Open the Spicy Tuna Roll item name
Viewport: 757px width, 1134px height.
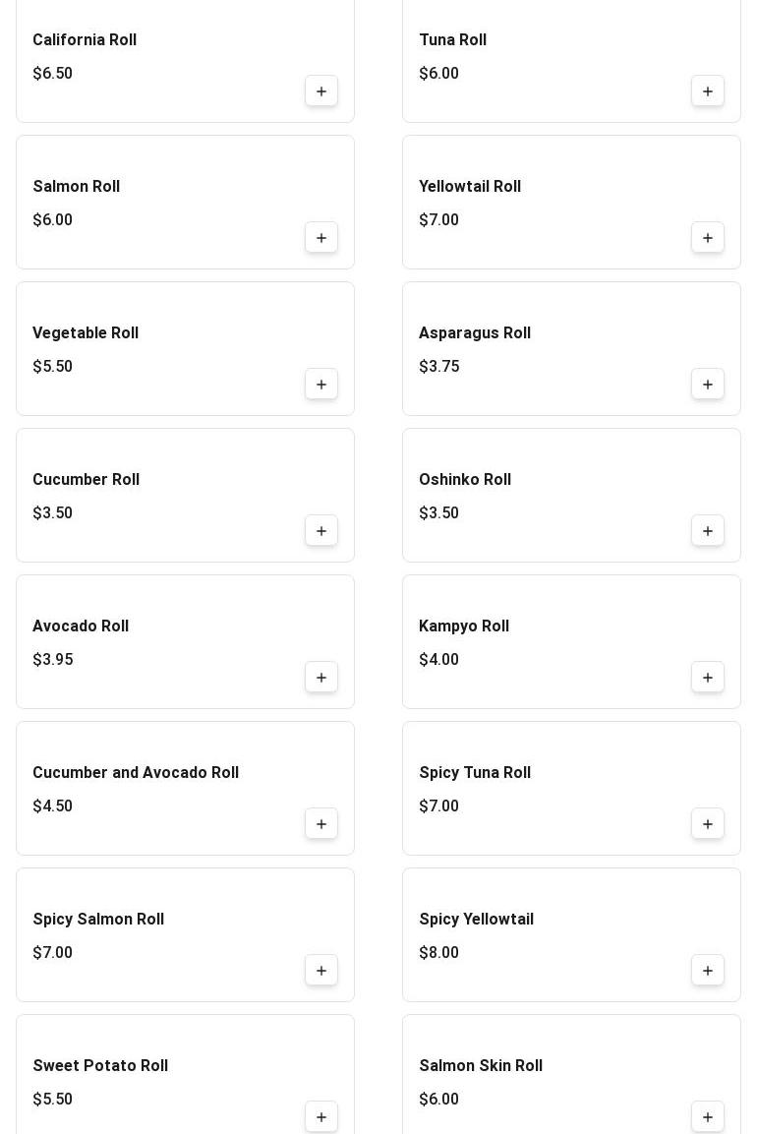pos(475,773)
